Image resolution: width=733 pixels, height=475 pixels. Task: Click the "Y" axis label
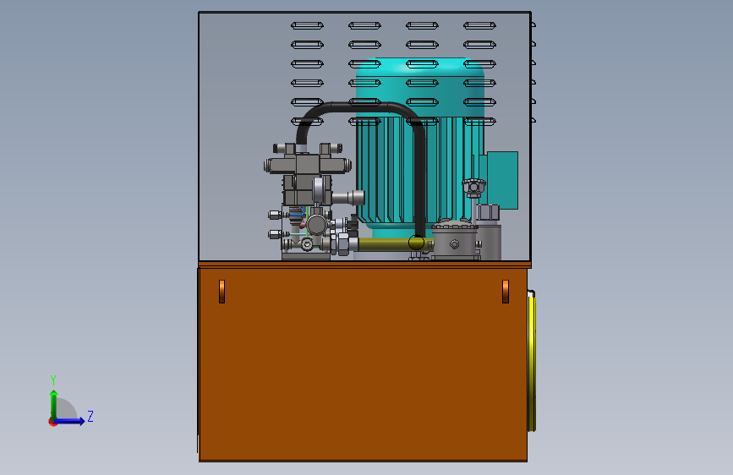[x=53, y=379]
